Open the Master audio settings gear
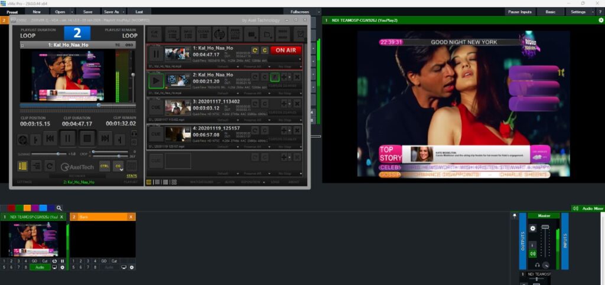Image resolution: width=605 pixels, height=285 pixels. [x=532, y=228]
